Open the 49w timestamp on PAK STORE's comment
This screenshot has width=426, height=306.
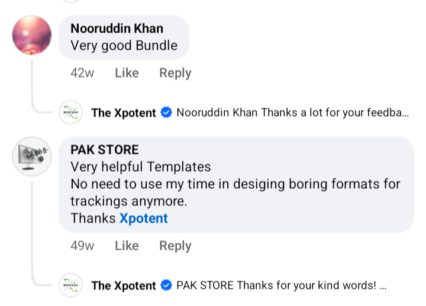82,246
